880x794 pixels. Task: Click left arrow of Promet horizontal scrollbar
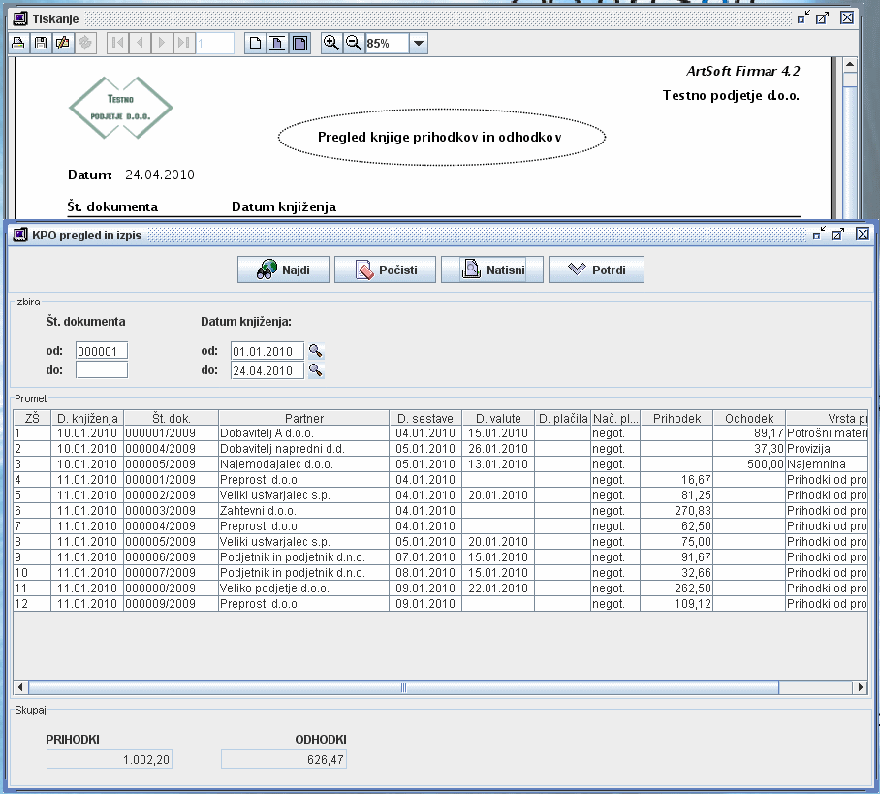click(20, 687)
